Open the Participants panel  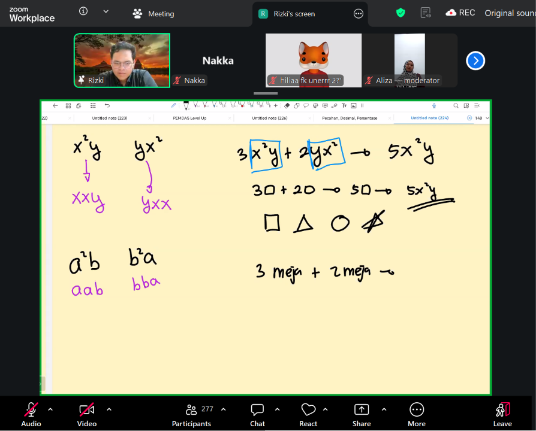click(192, 414)
